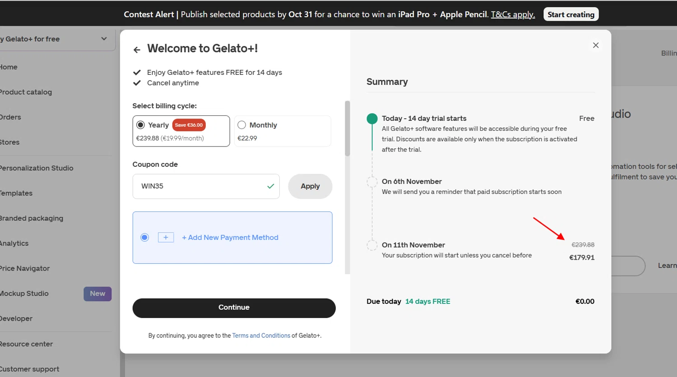The width and height of the screenshot is (677, 377).
Task: Select the Monthly billing cycle radio button
Action: (x=242, y=125)
